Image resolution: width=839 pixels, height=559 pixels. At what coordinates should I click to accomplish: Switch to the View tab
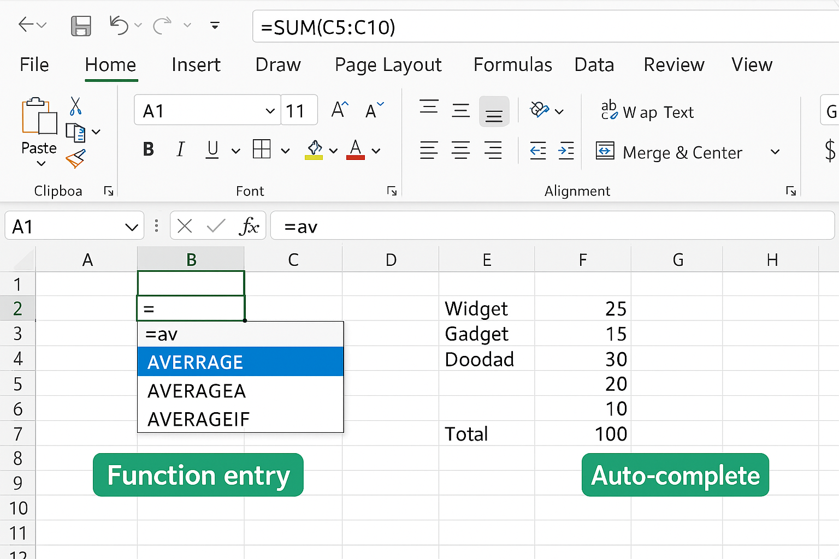(x=752, y=64)
